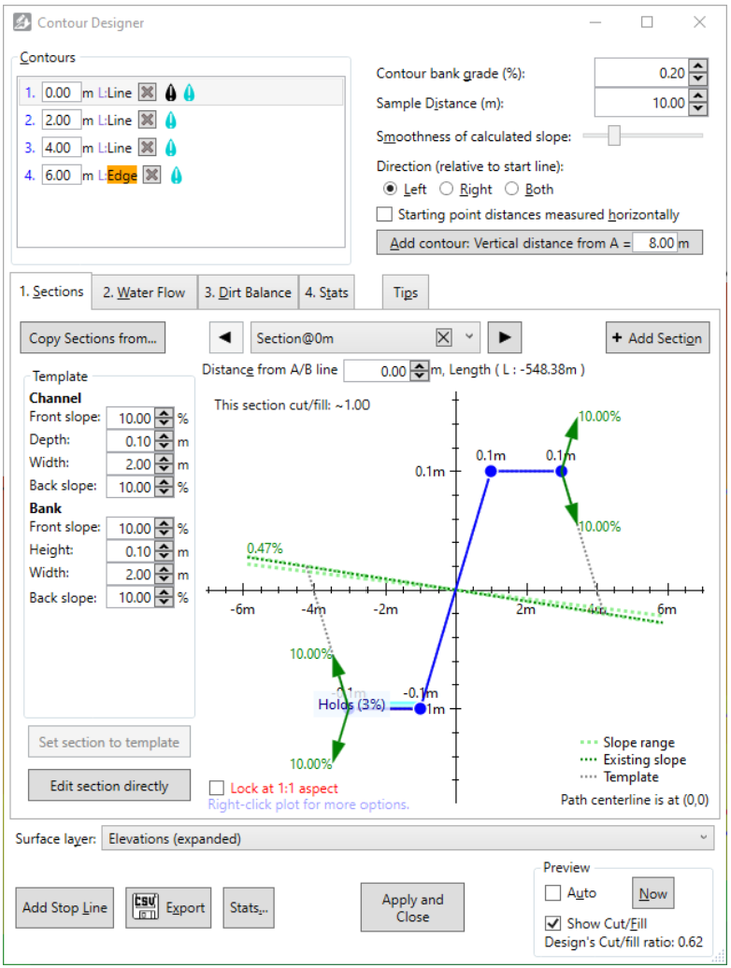Image resolution: width=731 pixels, height=968 pixels.
Task: Click the Contour bank grade input field
Action: point(641,73)
